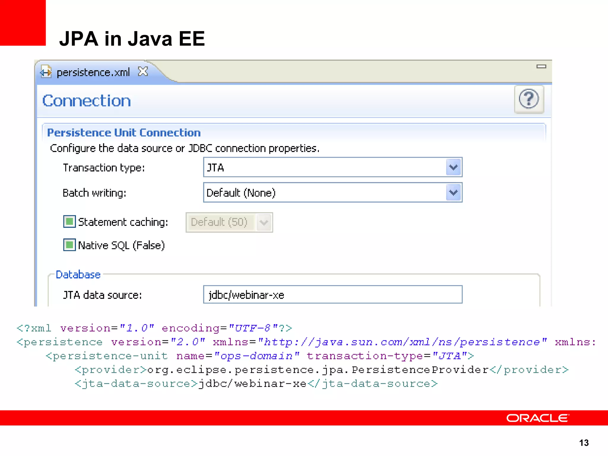The height and width of the screenshot is (456, 608).
Task: Minimize the editor pane
Action: [x=541, y=66]
